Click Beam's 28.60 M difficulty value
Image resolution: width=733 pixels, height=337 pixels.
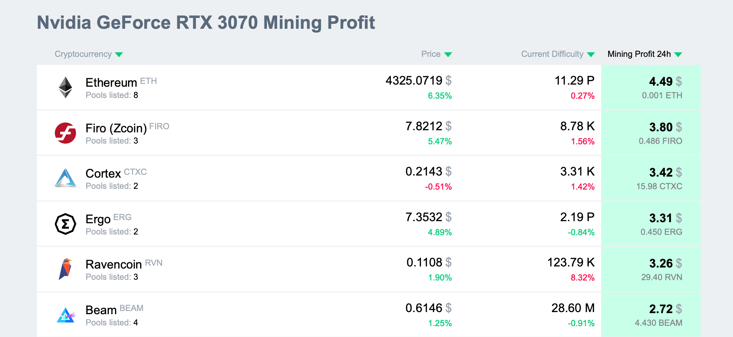573,308
